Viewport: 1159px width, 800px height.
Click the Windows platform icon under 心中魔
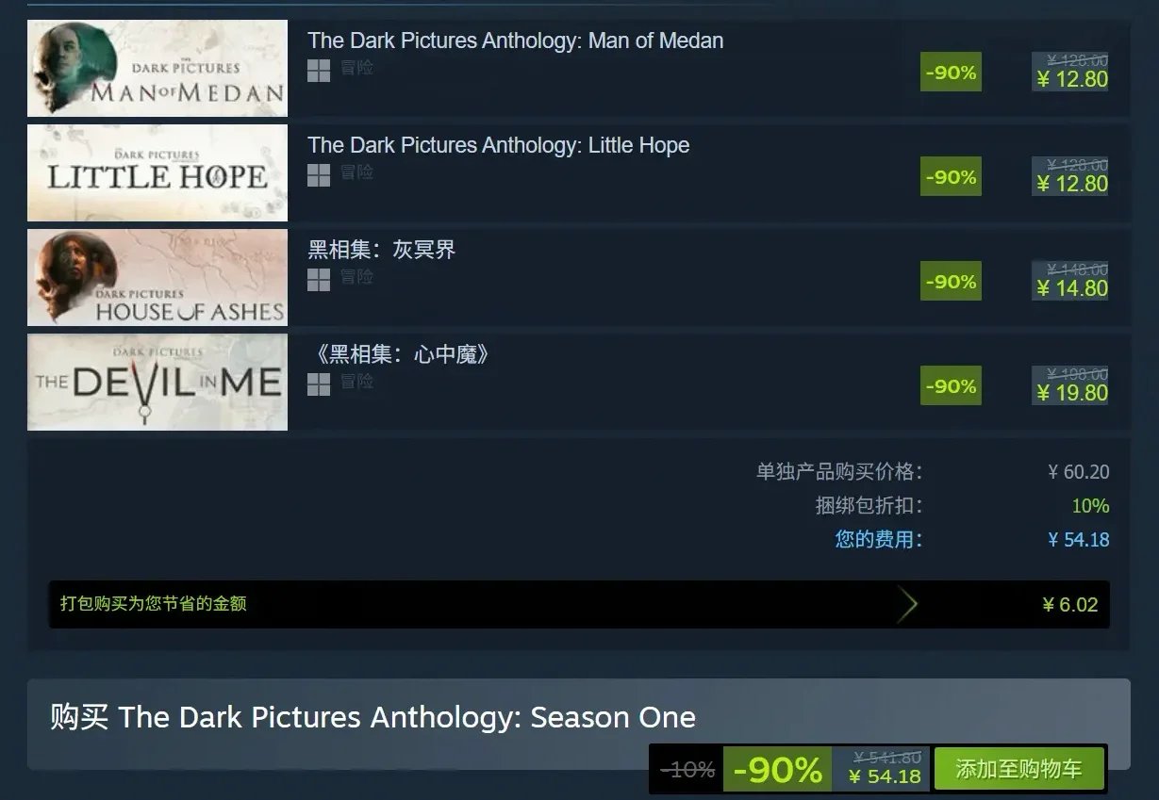click(x=319, y=384)
